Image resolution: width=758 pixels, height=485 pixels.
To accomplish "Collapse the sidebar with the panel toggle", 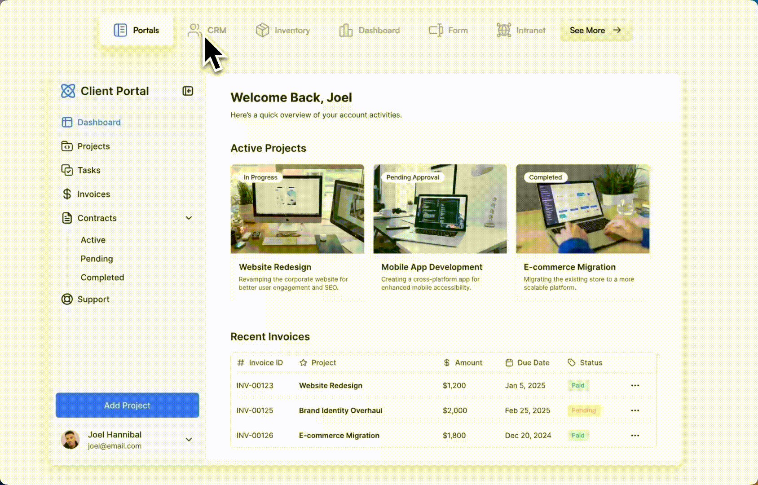I will (188, 91).
